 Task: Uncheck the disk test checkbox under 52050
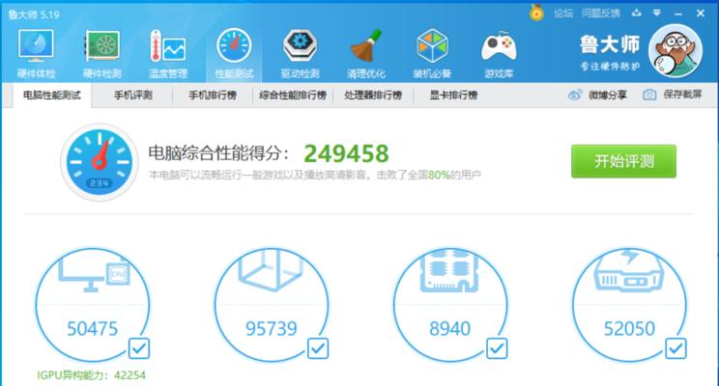[x=676, y=348]
